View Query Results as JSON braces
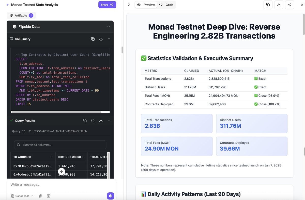This screenshot has width=305, height=200. click(x=93, y=121)
